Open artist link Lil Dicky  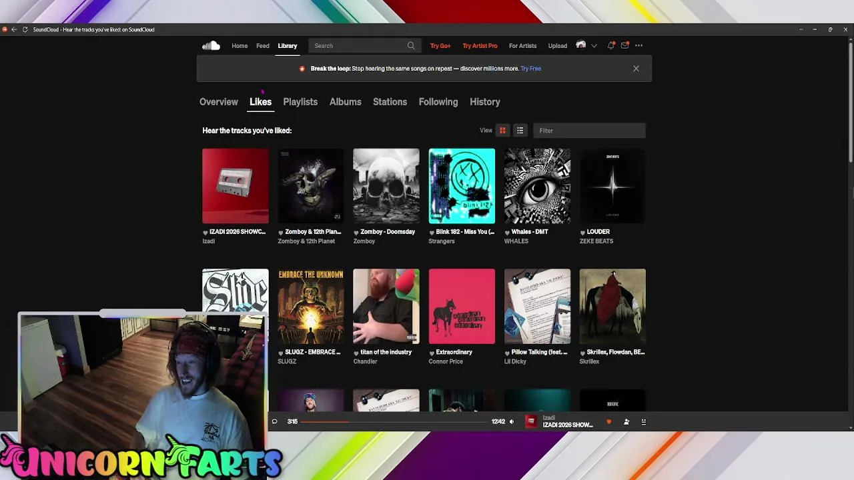coord(515,361)
